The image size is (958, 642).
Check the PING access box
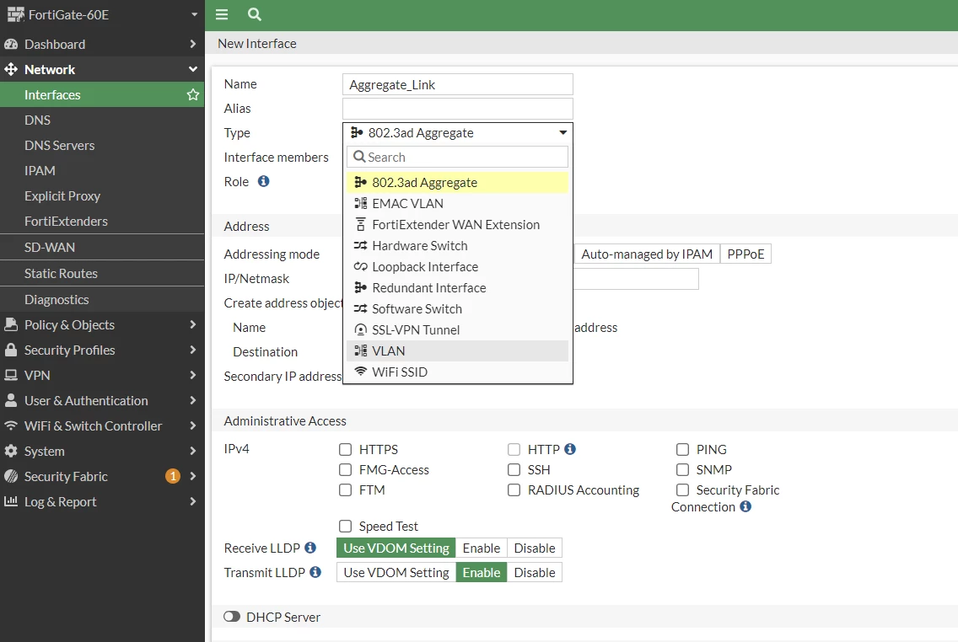(682, 450)
